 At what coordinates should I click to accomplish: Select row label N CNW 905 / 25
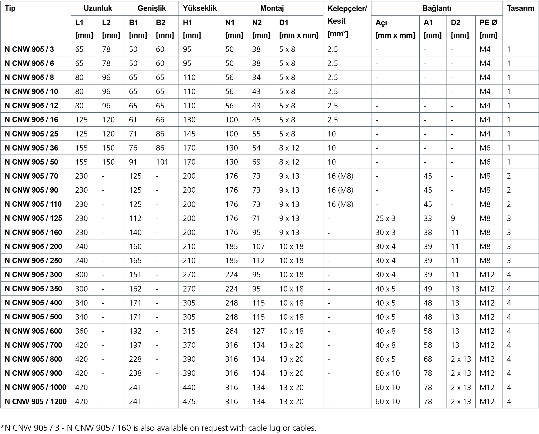tap(31, 134)
